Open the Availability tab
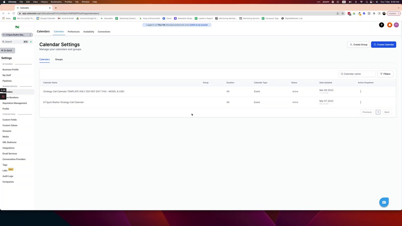The height and width of the screenshot is (226, 402). click(89, 32)
